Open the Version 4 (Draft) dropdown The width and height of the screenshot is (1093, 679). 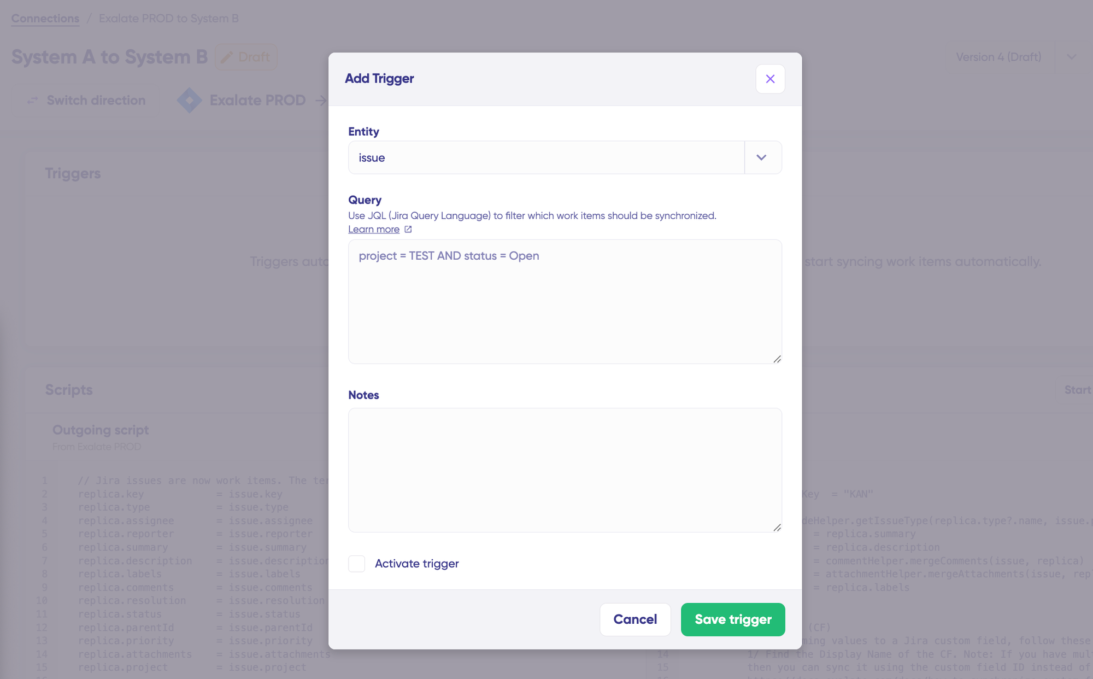1018,57
